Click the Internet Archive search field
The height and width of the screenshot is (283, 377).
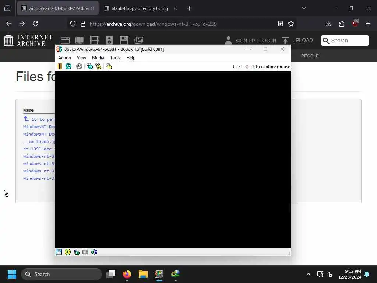pyautogui.click(x=345, y=41)
